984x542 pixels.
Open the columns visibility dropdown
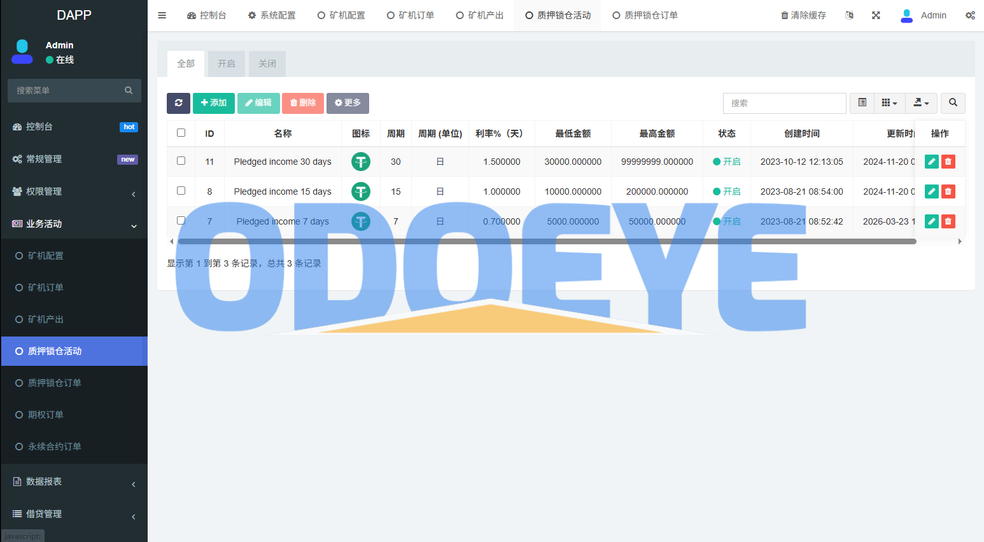coord(889,103)
